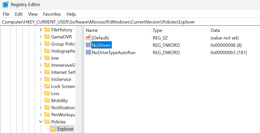Expand the Notifications key

[x=41, y=108]
